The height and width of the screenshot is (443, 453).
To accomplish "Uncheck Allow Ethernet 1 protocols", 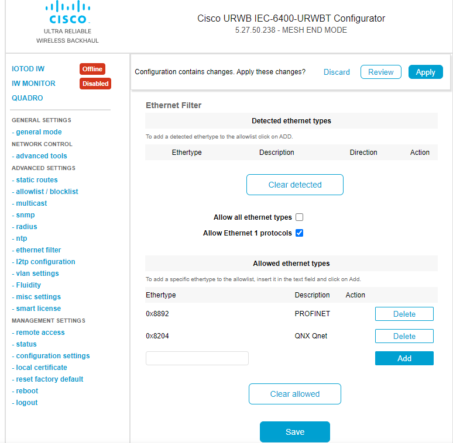I will (x=300, y=233).
